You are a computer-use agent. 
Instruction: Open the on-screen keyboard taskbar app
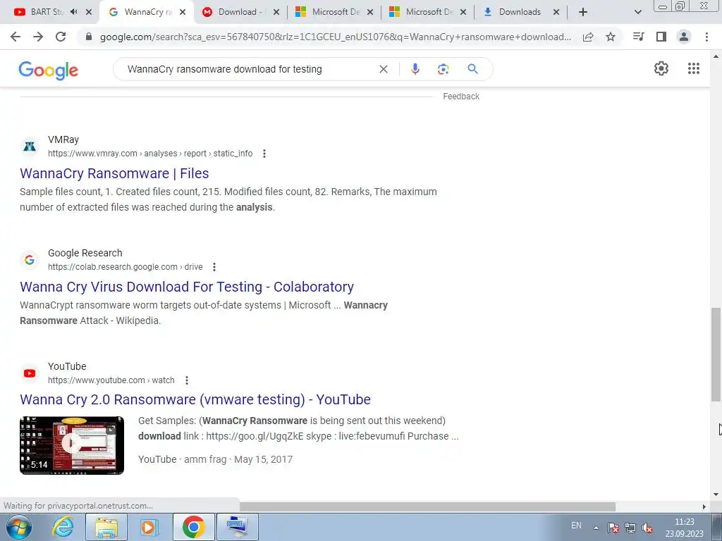tap(238, 527)
